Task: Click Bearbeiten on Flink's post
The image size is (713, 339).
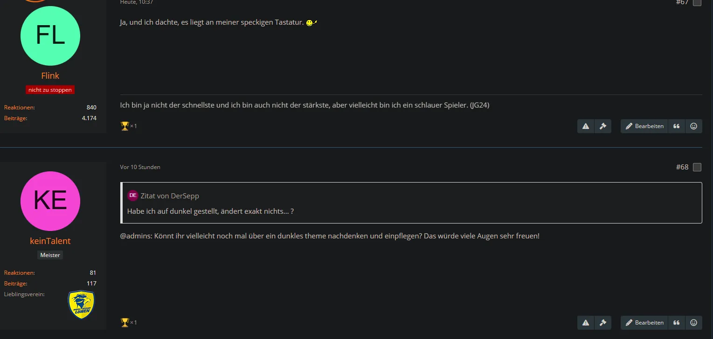Action: (644, 126)
